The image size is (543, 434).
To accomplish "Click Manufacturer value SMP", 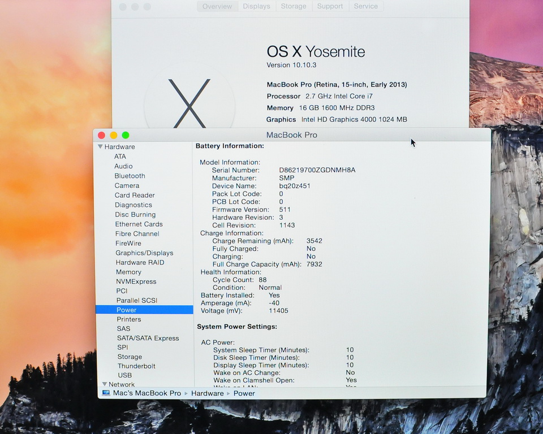I will (x=287, y=178).
